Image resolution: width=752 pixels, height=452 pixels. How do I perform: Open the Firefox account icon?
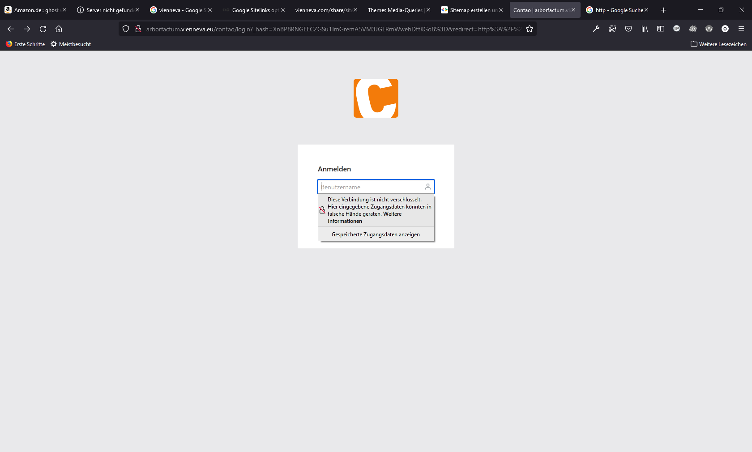(725, 29)
